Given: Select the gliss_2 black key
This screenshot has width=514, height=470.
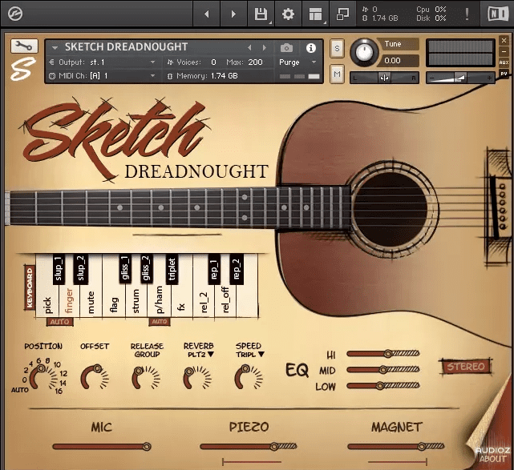Looking at the screenshot, I should click(x=146, y=269).
